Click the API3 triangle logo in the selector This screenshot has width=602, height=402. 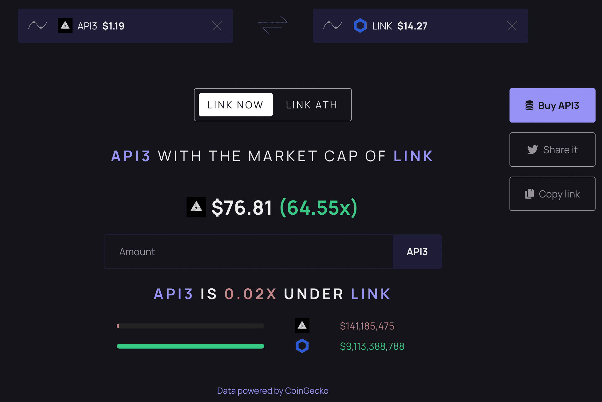pos(65,26)
